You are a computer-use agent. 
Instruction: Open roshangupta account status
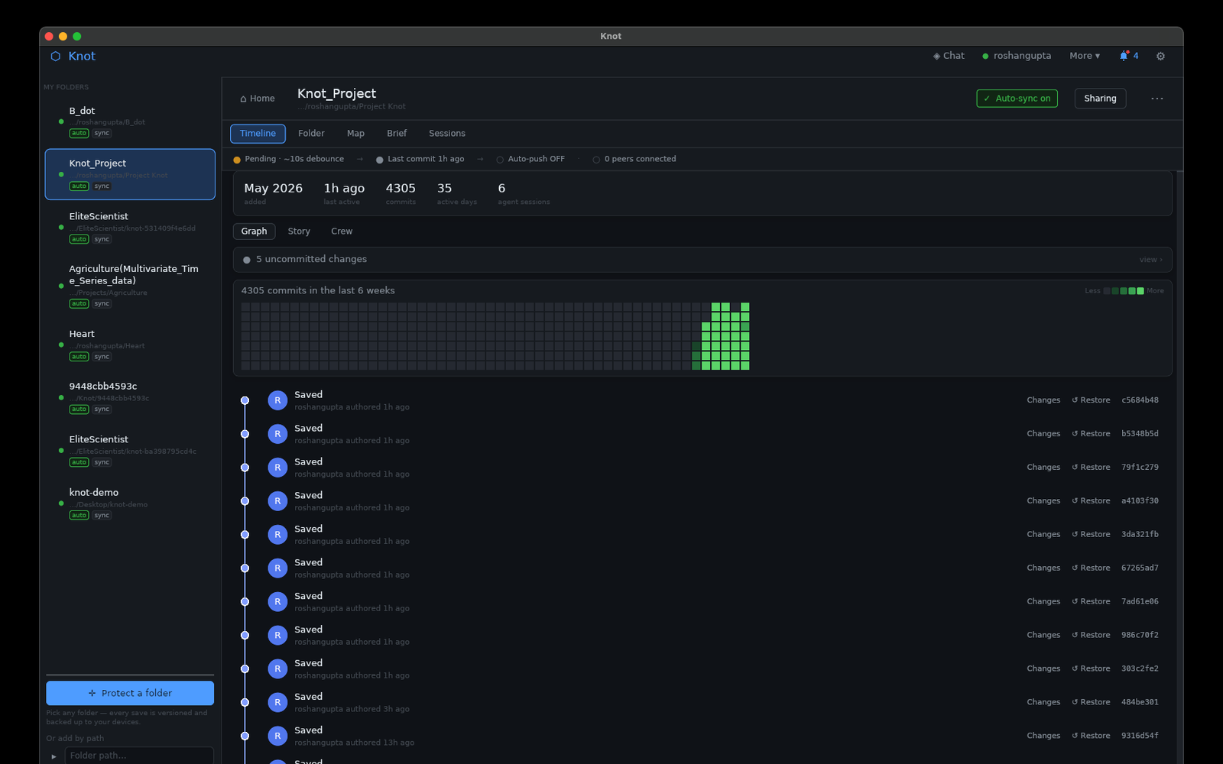1017,56
